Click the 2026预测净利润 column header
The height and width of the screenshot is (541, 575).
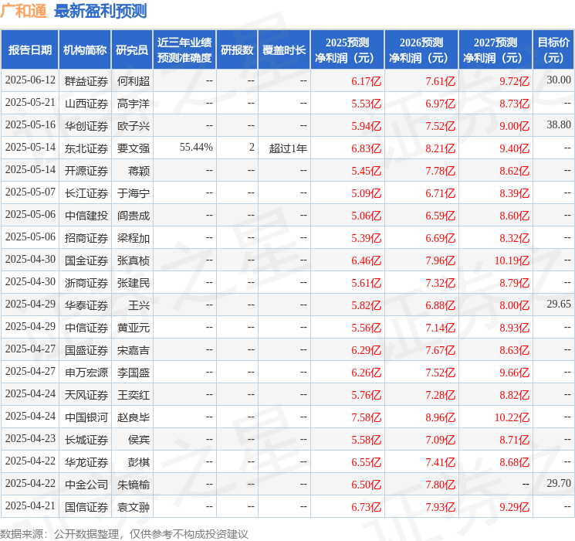pos(421,50)
